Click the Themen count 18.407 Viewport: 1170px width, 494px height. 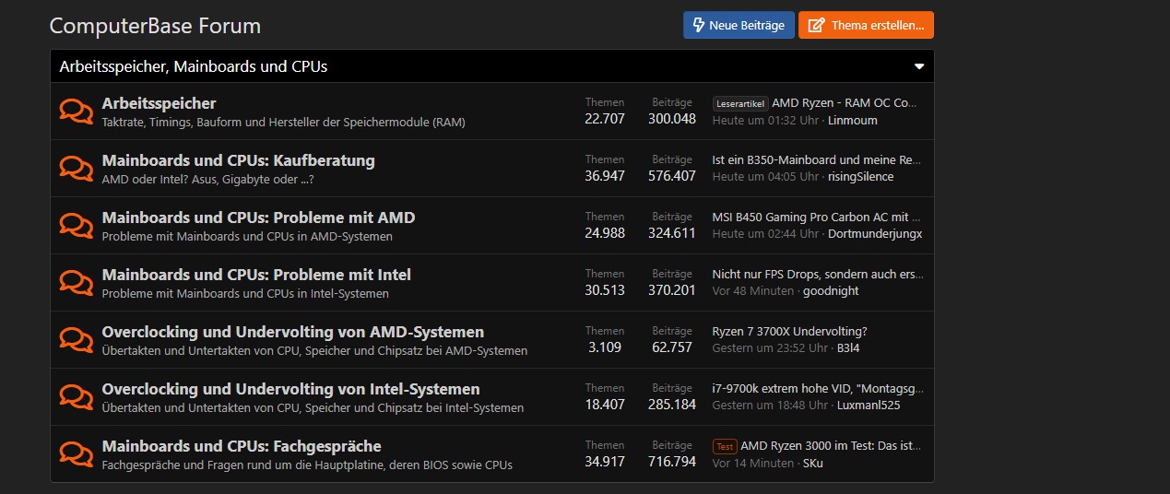pyautogui.click(x=605, y=405)
